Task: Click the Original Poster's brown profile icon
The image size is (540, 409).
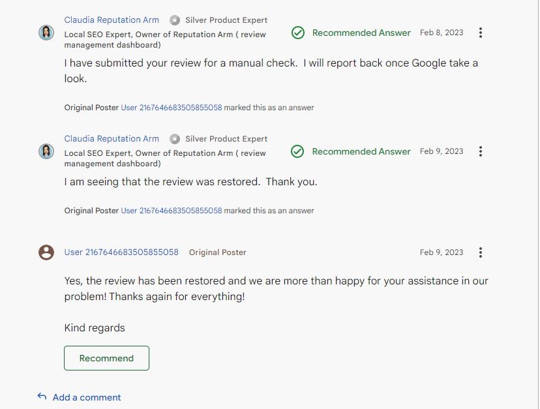Action: (46, 252)
